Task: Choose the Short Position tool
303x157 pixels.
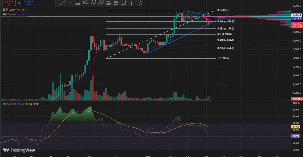Action: 116,3
